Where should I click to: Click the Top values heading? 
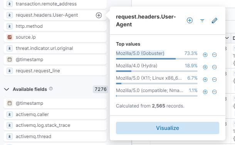click(x=128, y=44)
